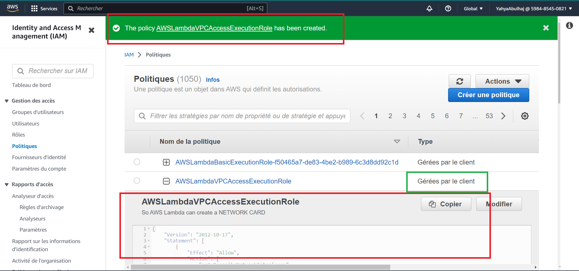The width and height of the screenshot is (579, 271).
Task: Go to page 6 of policies
Action: pyautogui.click(x=447, y=116)
